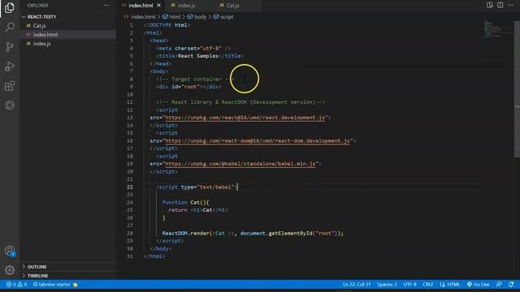Screen dimensions: 520x292
Task: Open editor more actions ellipsis
Action: [511, 6]
